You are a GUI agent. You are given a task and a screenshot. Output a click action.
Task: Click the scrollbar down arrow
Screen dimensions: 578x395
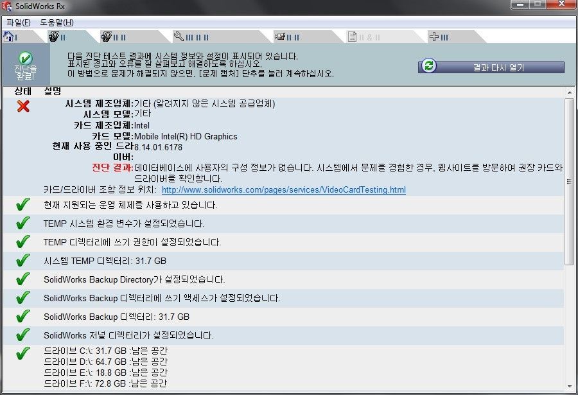[x=570, y=387]
